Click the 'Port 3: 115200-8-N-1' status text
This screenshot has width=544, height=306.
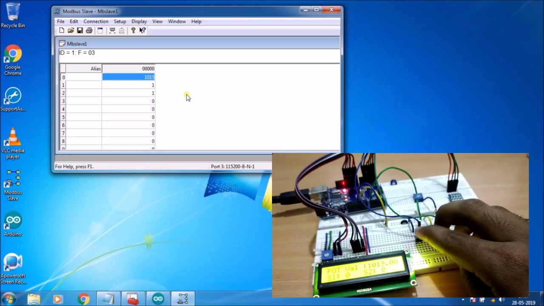tap(232, 167)
